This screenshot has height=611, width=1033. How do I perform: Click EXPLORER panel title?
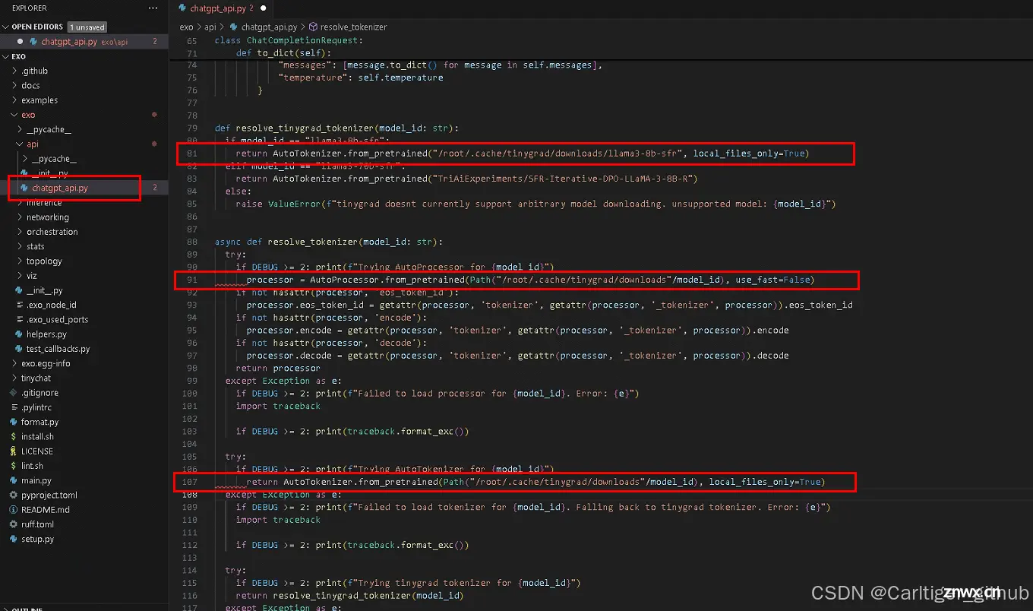(x=29, y=8)
